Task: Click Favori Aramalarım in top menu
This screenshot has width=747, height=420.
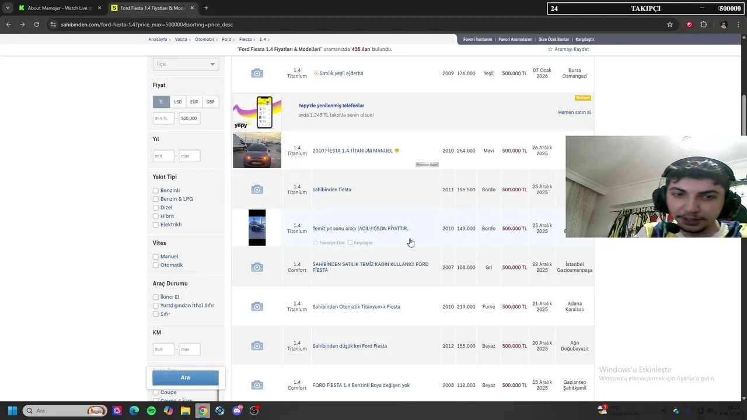Action: point(515,40)
